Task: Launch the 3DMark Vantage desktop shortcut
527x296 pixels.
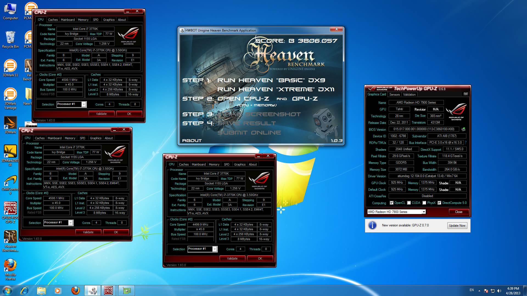Action: coord(10,99)
